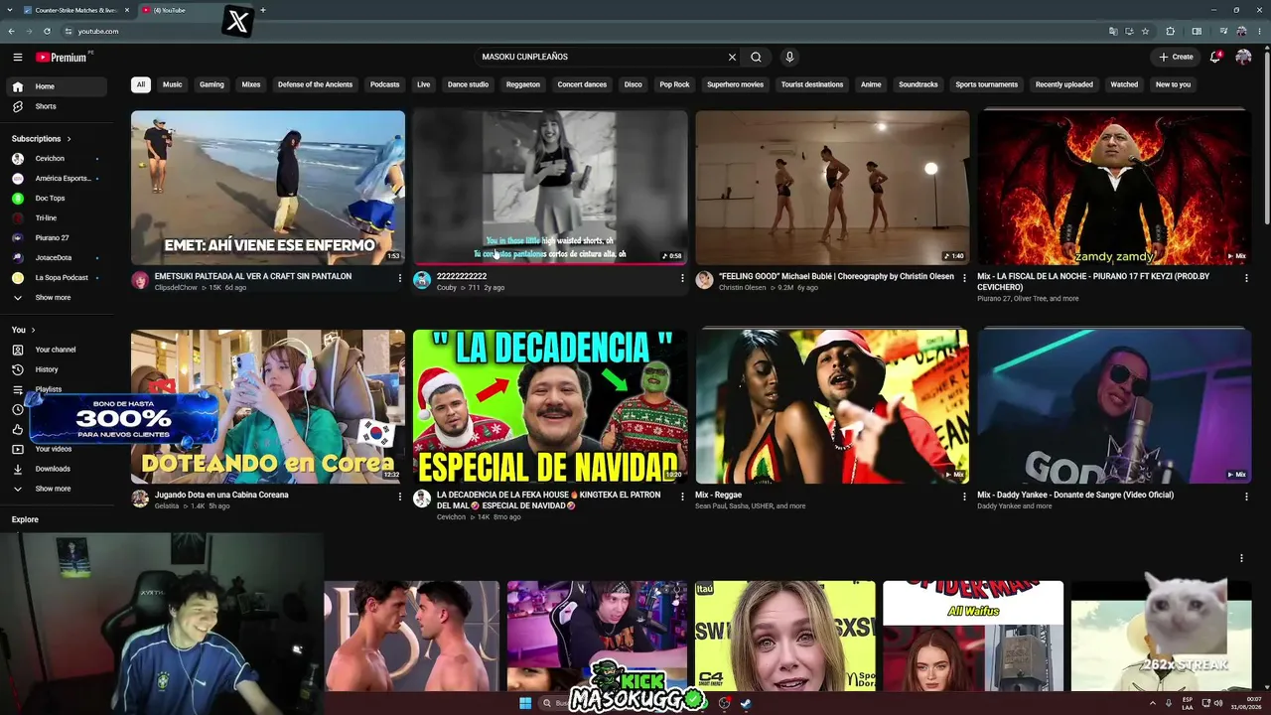Screen dimensions: 1271x715
Task: Open a new browser tab
Action: point(262,10)
